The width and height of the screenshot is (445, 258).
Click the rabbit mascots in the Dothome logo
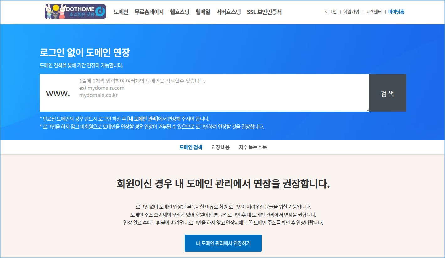coord(56,12)
